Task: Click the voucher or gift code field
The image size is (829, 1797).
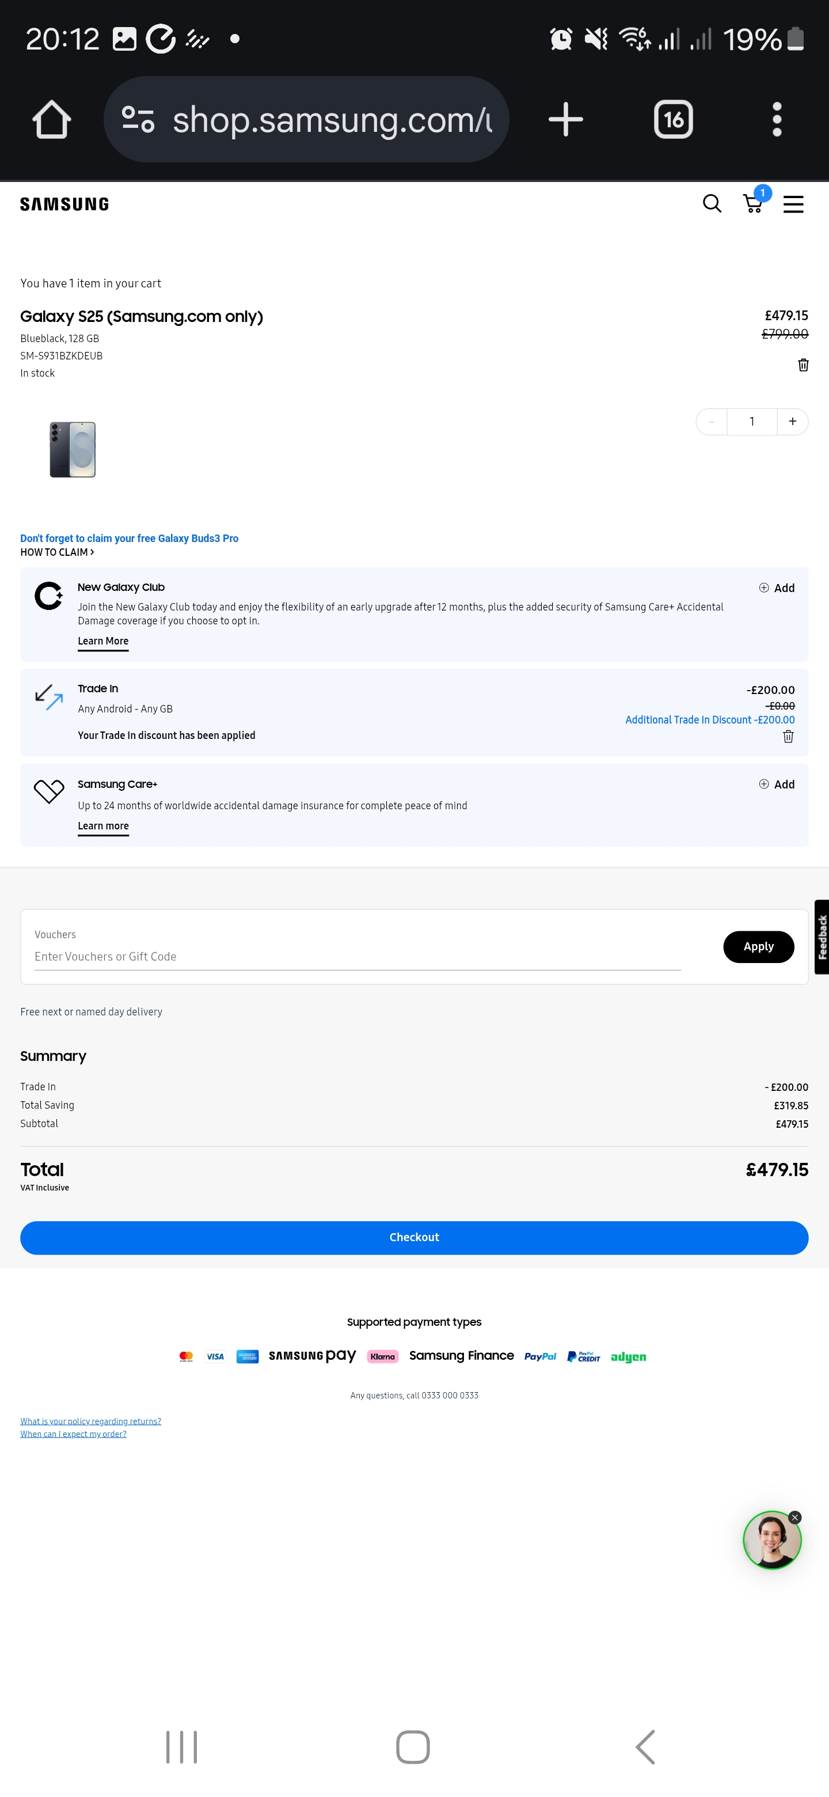Action: (357, 957)
